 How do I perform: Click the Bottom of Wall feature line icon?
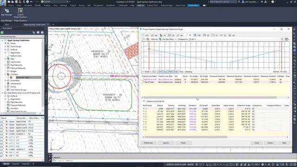point(143,79)
